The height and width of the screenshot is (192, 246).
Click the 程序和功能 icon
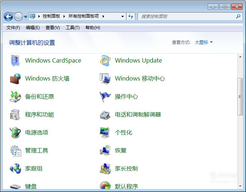tap(15, 115)
